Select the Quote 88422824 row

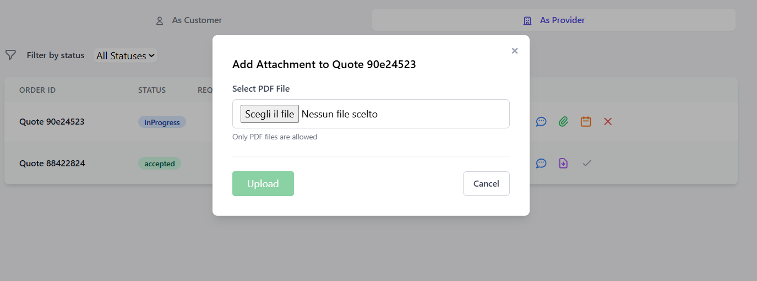pyautogui.click(x=52, y=163)
